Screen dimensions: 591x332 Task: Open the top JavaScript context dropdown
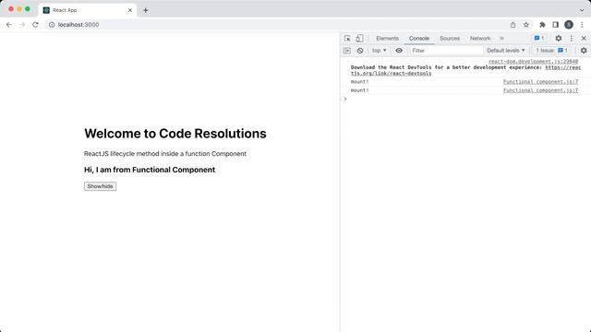pos(380,51)
